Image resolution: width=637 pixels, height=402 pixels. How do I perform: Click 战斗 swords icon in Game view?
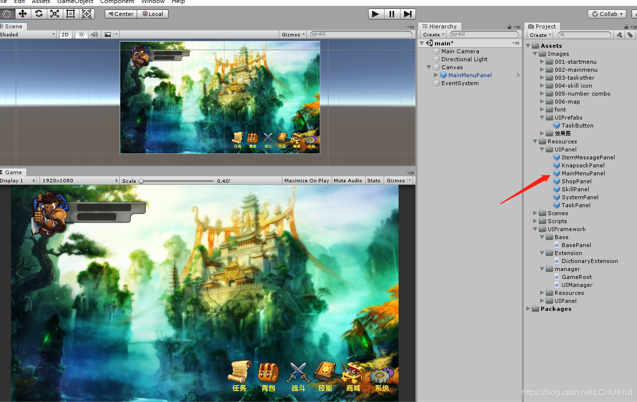point(298,372)
